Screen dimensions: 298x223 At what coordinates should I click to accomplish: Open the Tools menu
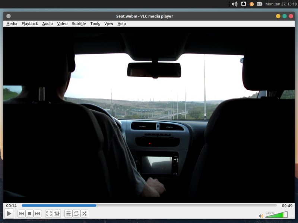point(95,23)
